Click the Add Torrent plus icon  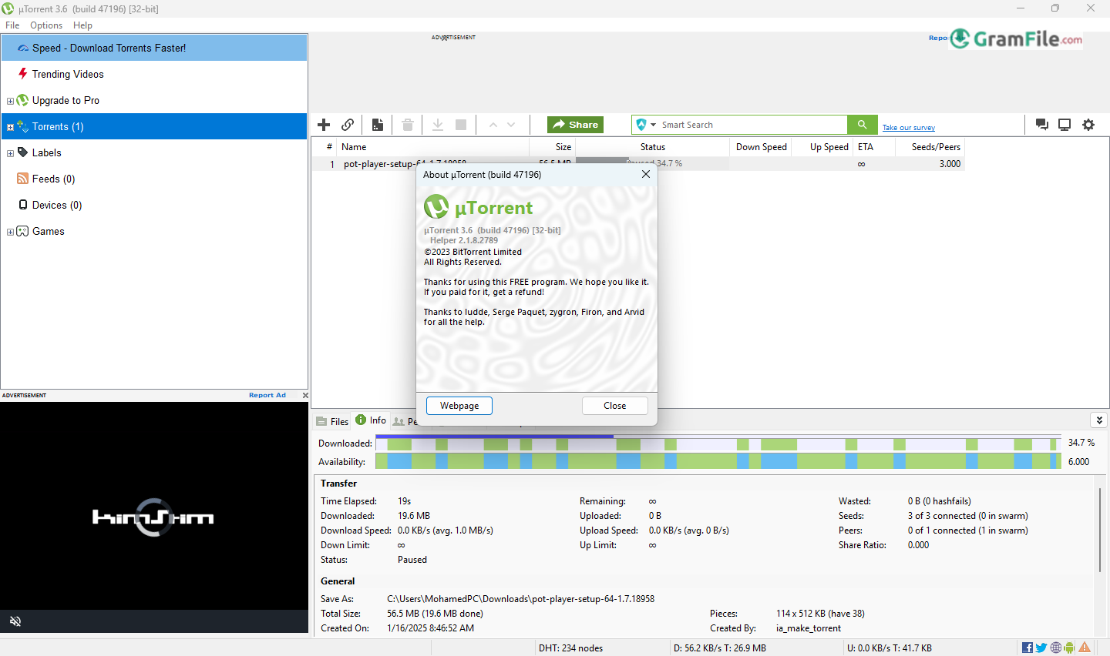coord(324,125)
